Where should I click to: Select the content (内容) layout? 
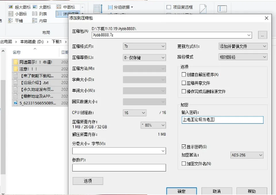(40, 21)
